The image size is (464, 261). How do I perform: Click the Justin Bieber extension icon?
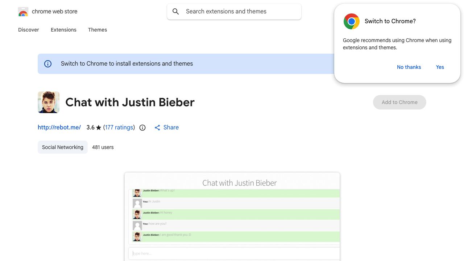point(49,102)
